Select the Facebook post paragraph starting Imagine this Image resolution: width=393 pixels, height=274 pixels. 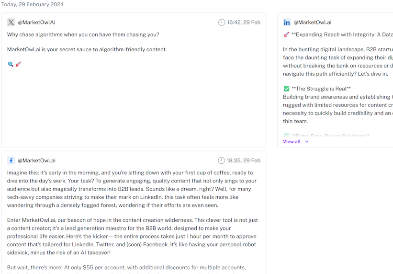click(132, 189)
